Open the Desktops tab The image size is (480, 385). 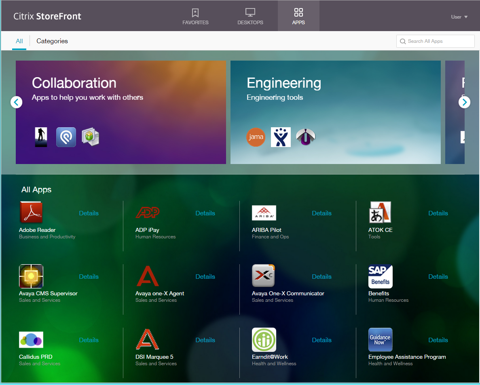click(x=250, y=16)
